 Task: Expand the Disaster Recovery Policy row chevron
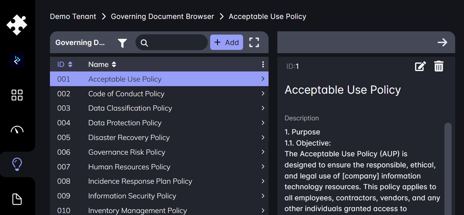coord(263,137)
